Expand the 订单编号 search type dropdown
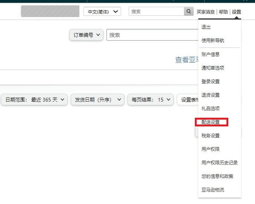The image size is (255, 204). 86,35
